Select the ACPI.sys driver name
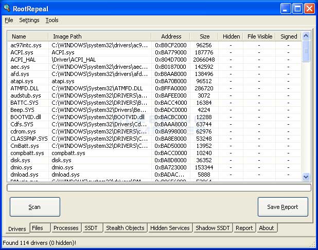Image resolution: width=318 pixels, height=250 pixels. 22,52
